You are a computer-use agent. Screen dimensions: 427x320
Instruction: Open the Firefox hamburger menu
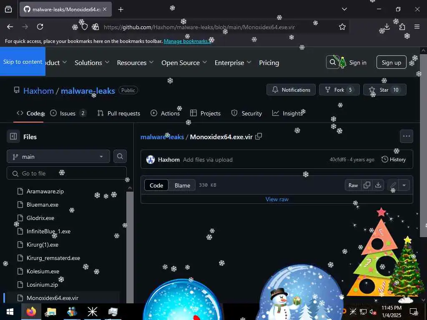[x=417, y=27]
